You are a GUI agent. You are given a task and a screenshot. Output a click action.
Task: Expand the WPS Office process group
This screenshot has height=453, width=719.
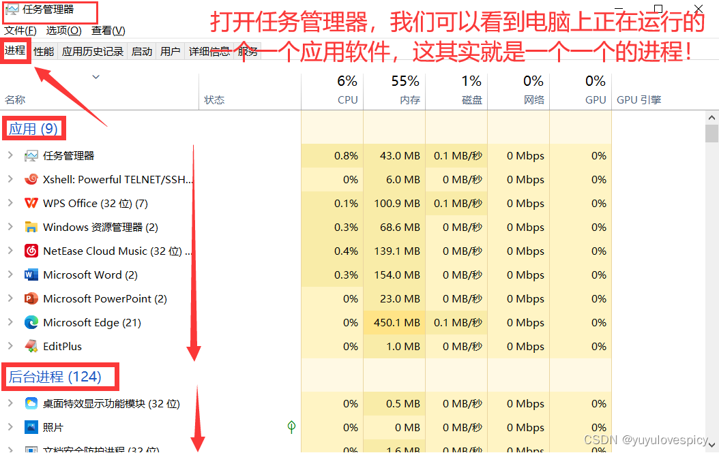[x=10, y=204]
